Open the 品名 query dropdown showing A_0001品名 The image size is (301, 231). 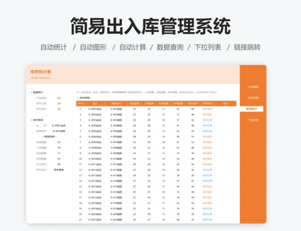(59, 125)
